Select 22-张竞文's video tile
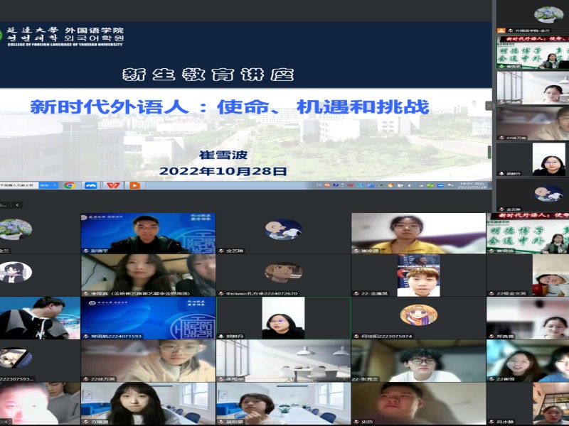 pyautogui.click(x=418, y=361)
